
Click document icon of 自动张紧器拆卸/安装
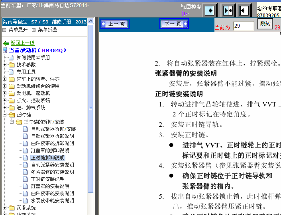tap(26, 129)
